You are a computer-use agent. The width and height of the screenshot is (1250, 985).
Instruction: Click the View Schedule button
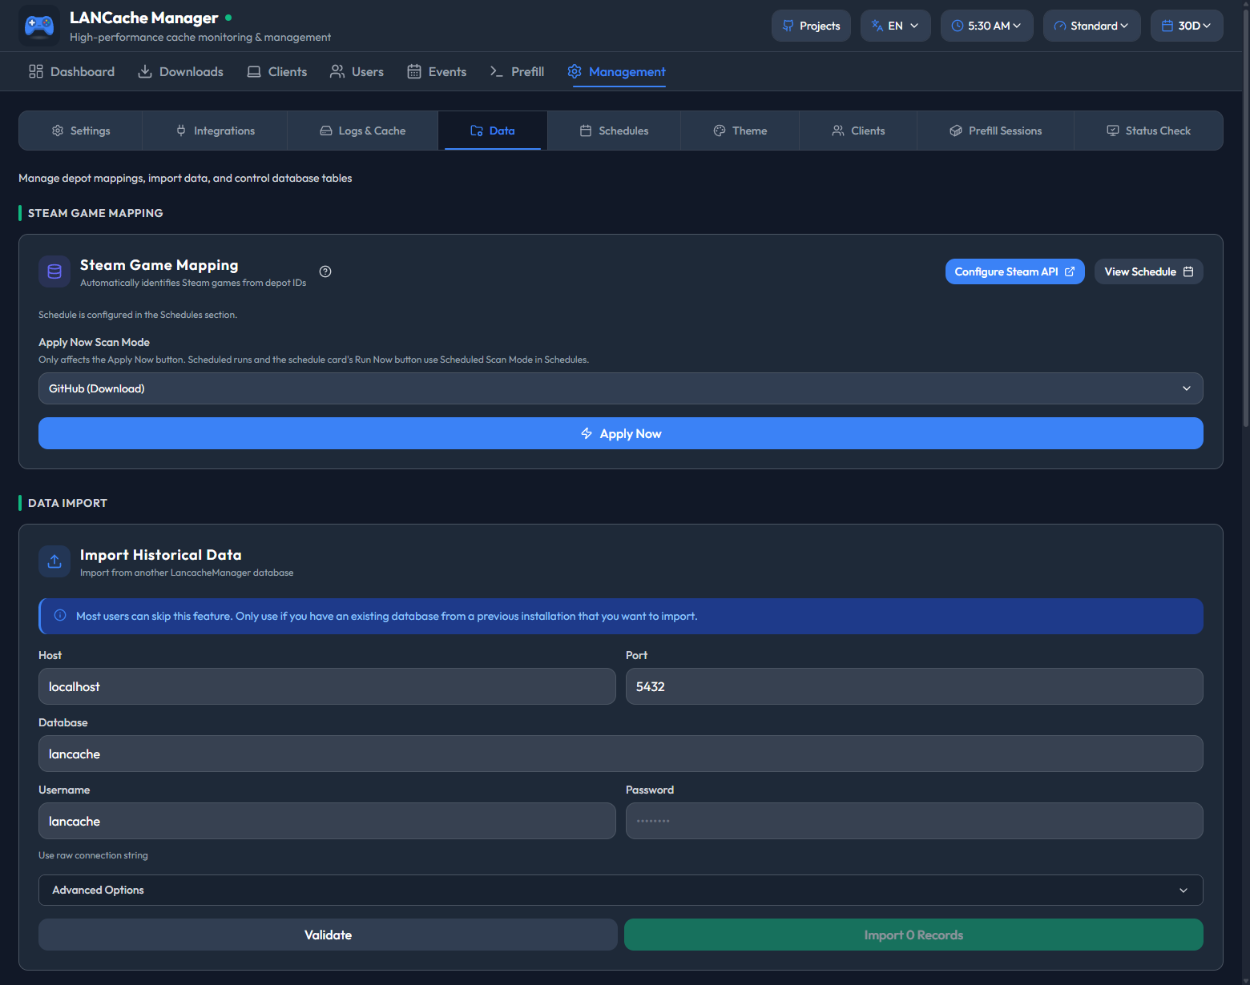pos(1148,271)
